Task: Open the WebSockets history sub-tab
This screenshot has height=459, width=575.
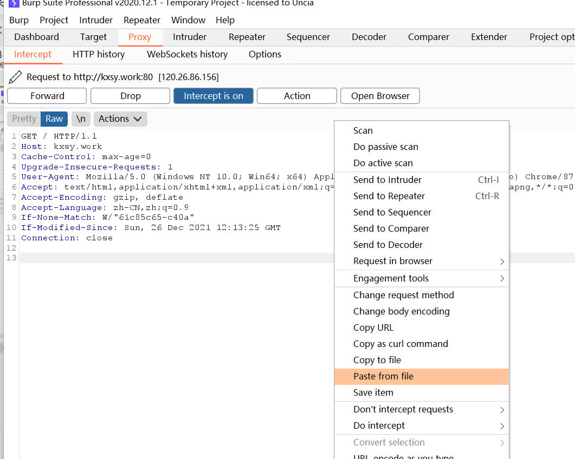Action: (x=188, y=54)
